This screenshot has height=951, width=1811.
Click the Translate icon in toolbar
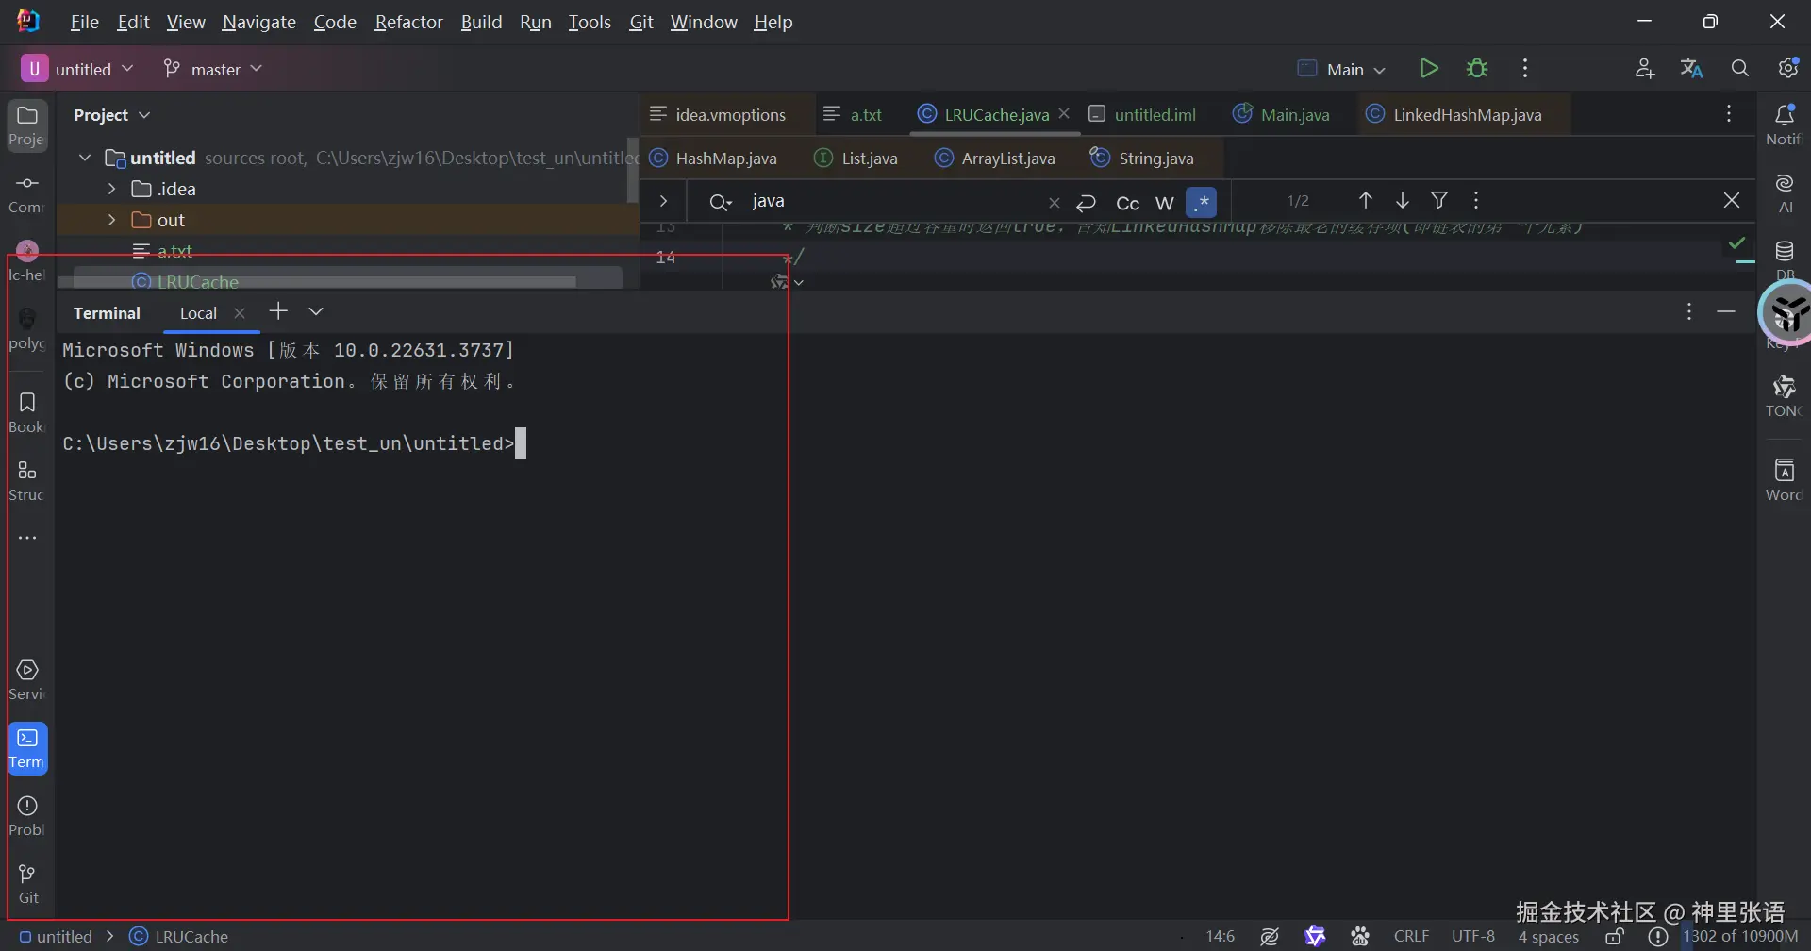1692,69
